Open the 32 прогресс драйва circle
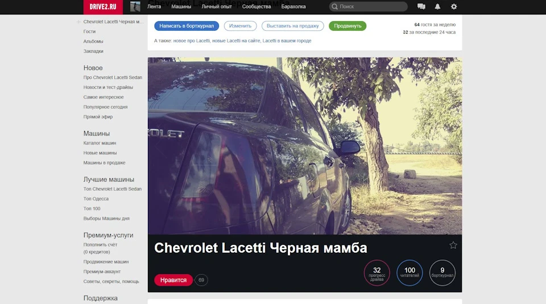546x304 pixels. pos(377,273)
